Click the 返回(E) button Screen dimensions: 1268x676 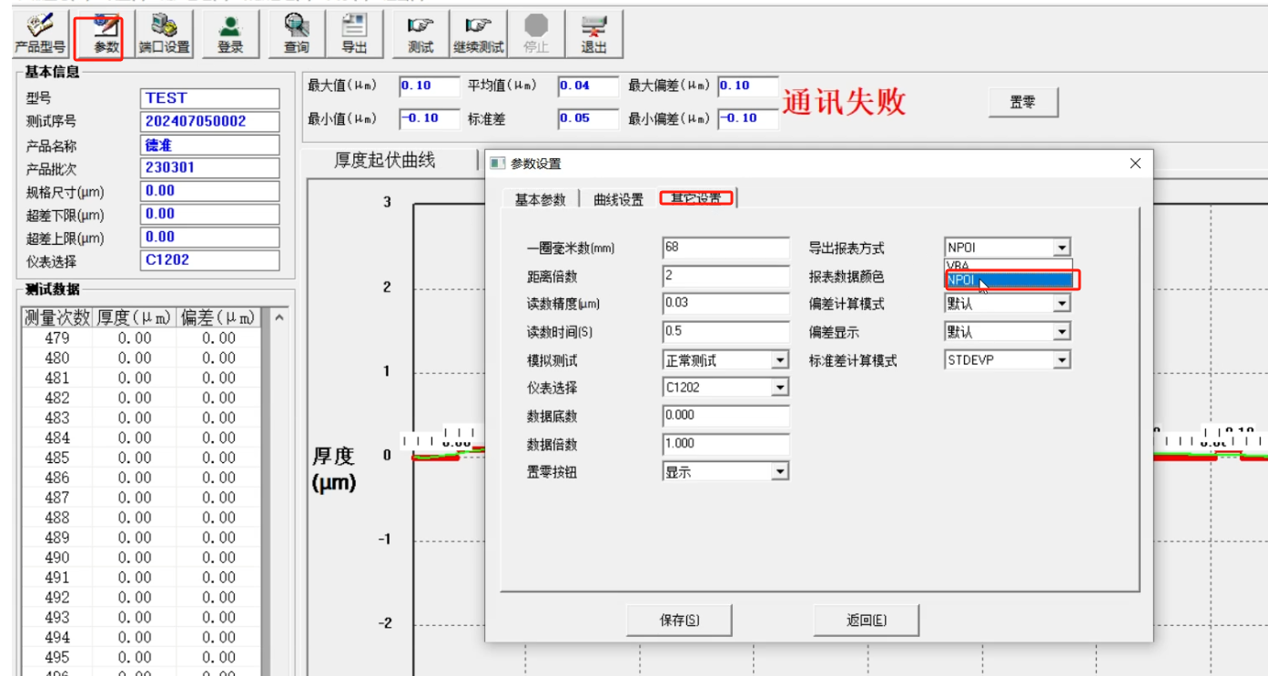(x=866, y=621)
